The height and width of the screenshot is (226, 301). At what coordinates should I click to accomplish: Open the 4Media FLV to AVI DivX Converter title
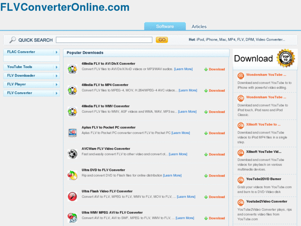click(x=108, y=64)
